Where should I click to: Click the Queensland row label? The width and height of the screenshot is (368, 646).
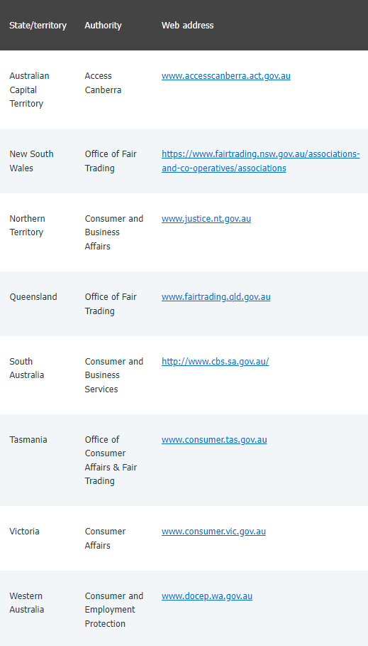33,297
